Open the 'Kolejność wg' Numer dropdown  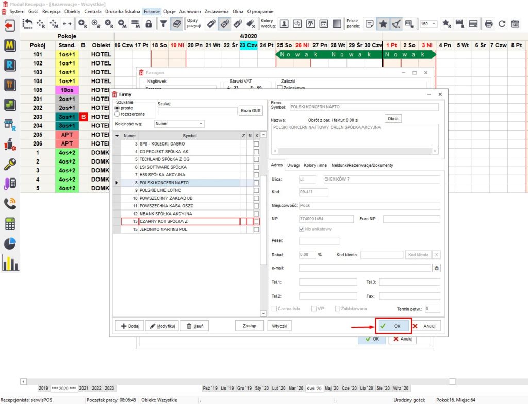pos(179,124)
